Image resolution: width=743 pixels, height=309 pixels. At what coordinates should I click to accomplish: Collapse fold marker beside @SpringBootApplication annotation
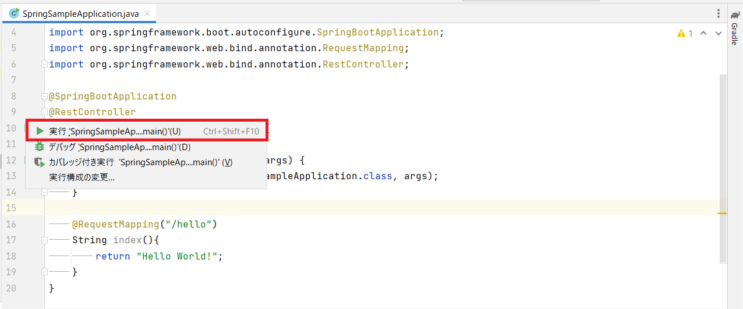pyautogui.click(x=44, y=97)
